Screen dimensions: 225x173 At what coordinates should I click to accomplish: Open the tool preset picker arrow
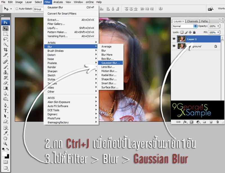click(11, 9)
